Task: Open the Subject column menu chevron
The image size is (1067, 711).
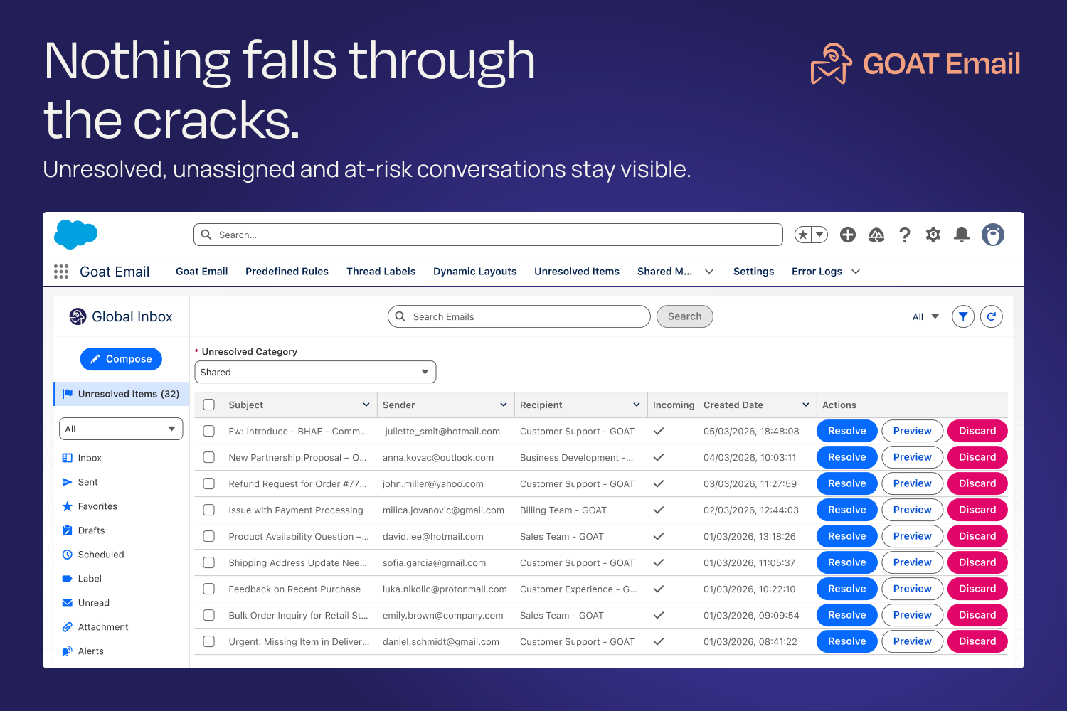Action: tap(366, 405)
